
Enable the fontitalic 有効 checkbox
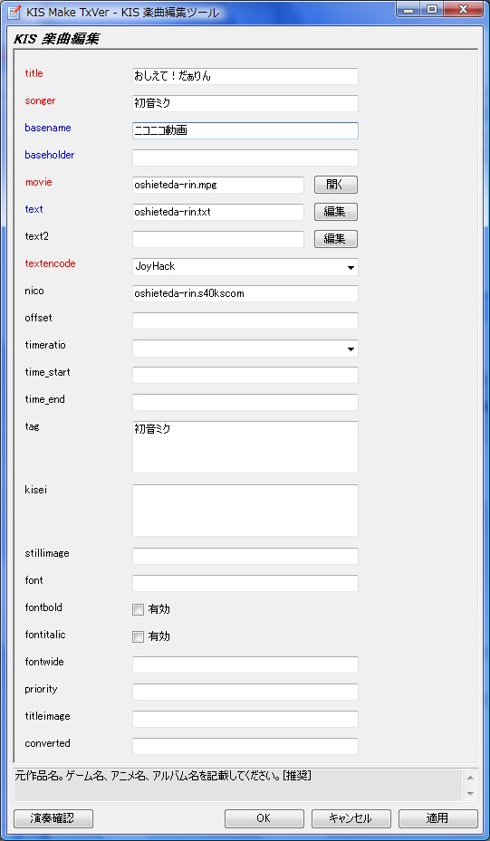(x=138, y=636)
